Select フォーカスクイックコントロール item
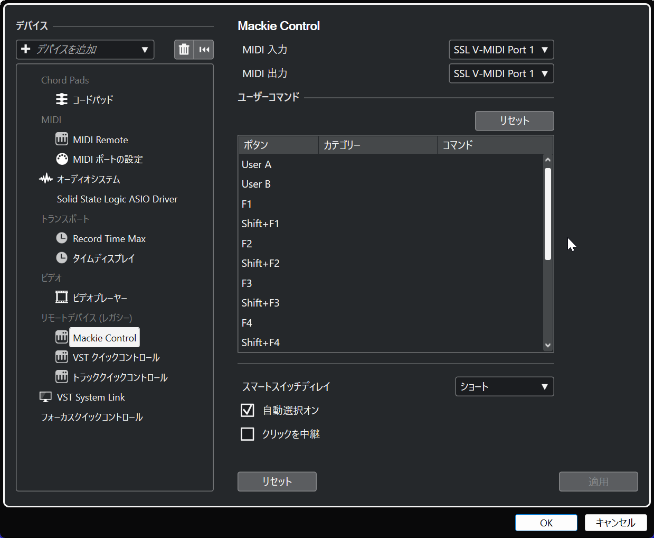The width and height of the screenshot is (654, 538). [92, 417]
